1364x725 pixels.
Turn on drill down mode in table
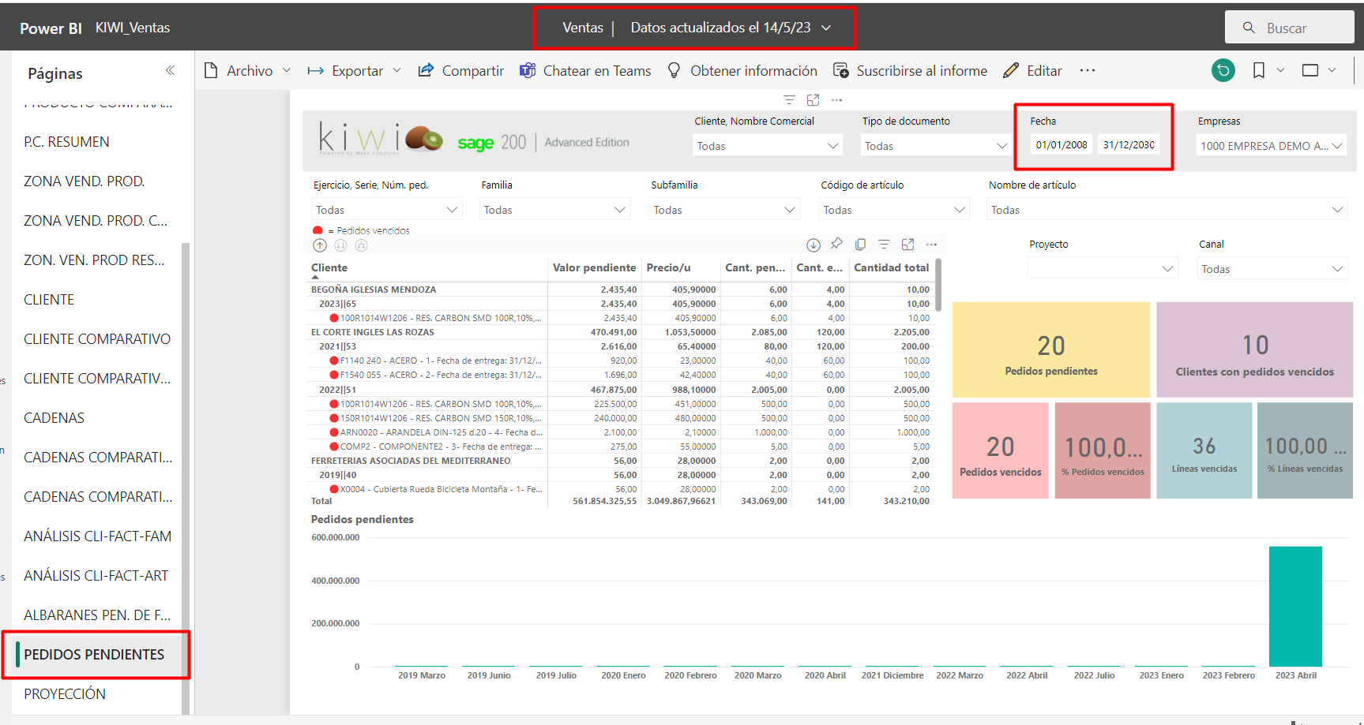click(814, 245)
